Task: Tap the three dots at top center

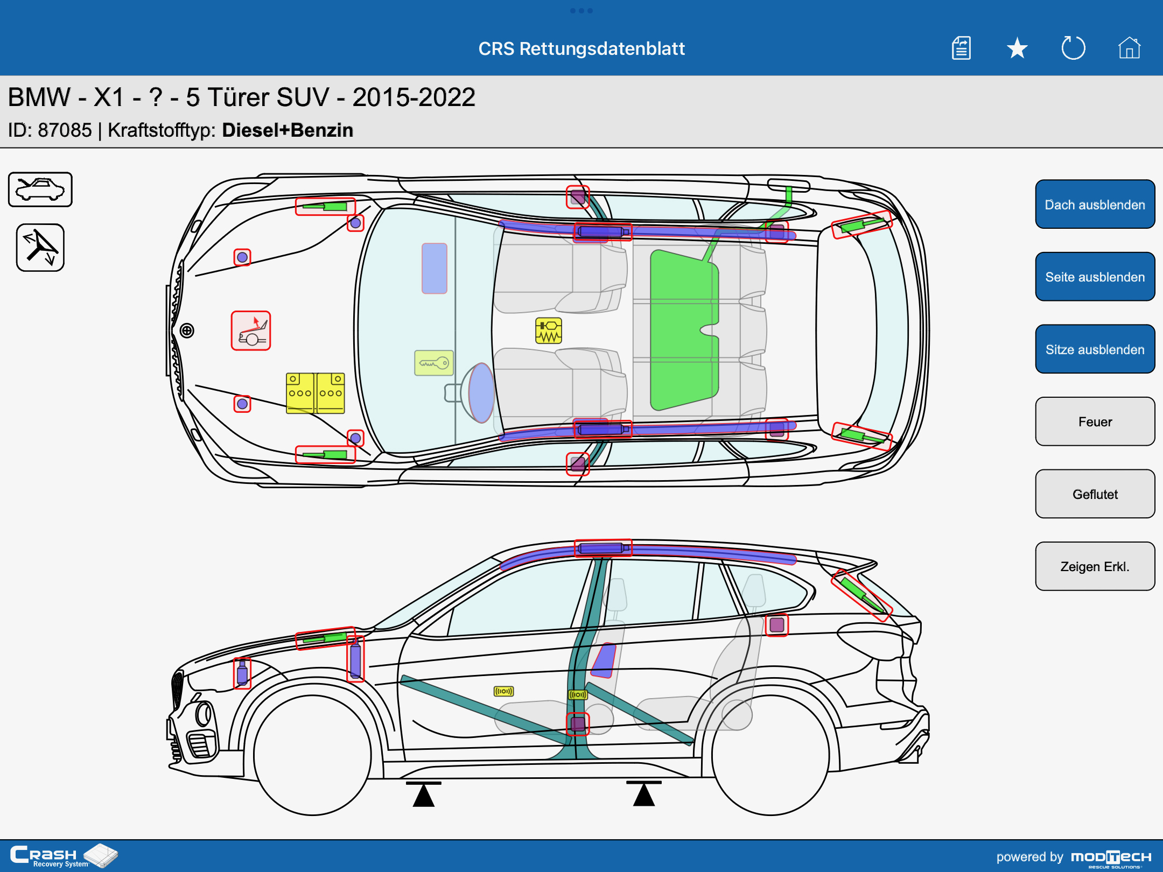Action: coord(581,11)
